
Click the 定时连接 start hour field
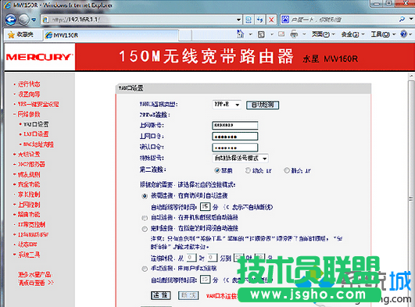(x=191, y=258)
